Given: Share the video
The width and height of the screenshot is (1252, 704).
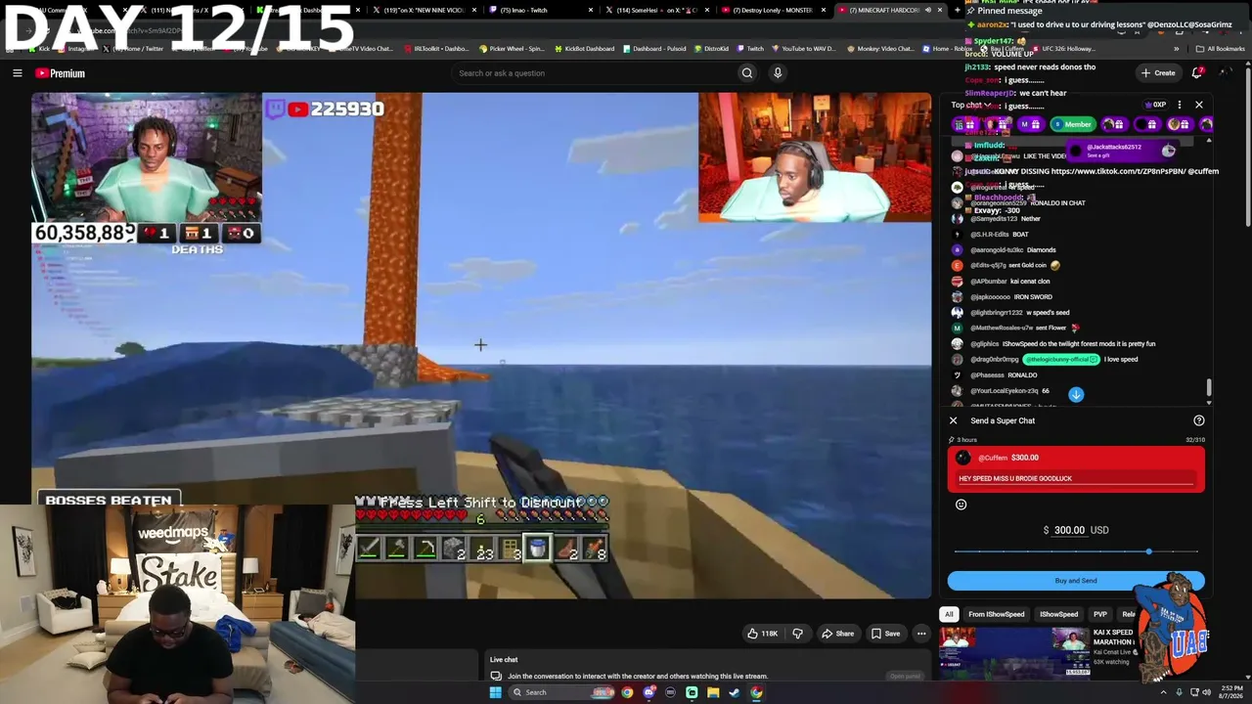Looking at the screenshot, I should pyautogui.click(x=837, y=634).
